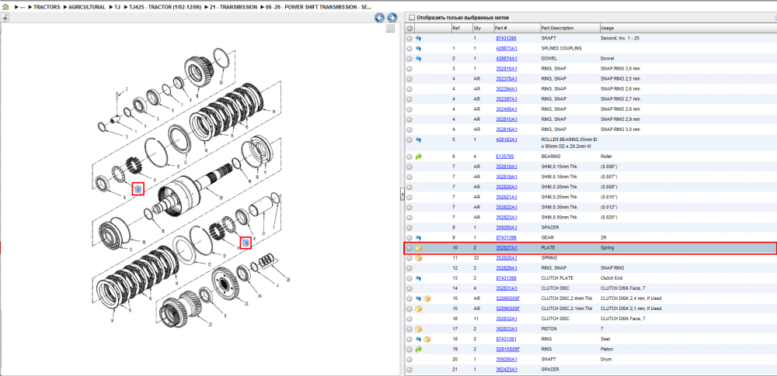The image size is (777, 376).
Task: Click blue replacement arrow for DOWEL 428674A1
Action: tap(418, 58)
